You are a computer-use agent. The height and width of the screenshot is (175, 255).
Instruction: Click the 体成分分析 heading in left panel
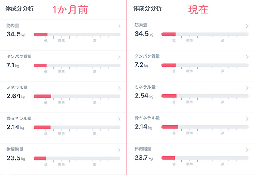pyautogui.click(x=20, y=9)
